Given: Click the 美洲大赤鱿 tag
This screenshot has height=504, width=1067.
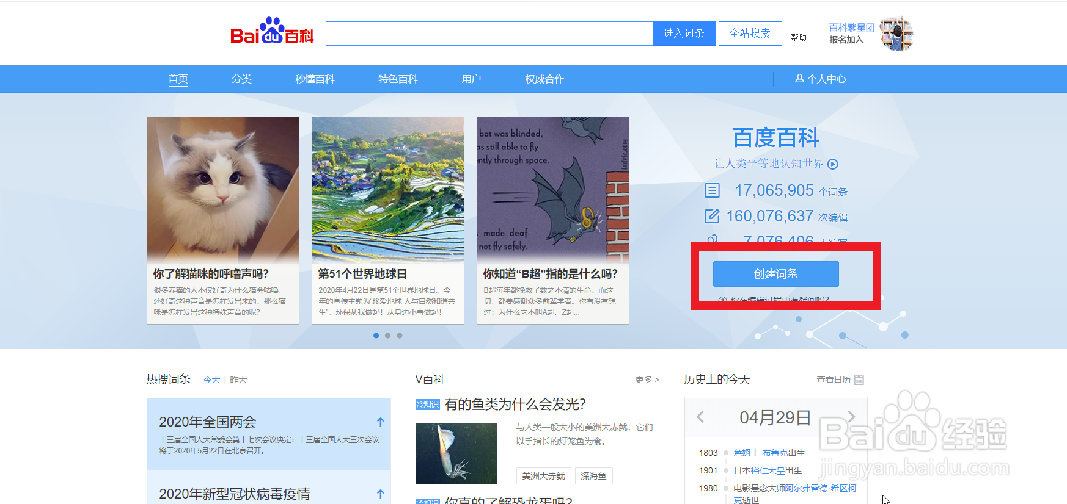Looking at the screenshot, I should (543, 476).
